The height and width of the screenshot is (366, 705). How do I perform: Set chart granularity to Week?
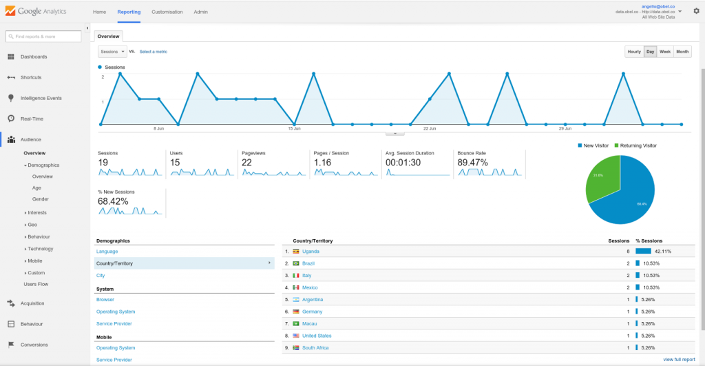pyautogui.click(x=665, y=52)
